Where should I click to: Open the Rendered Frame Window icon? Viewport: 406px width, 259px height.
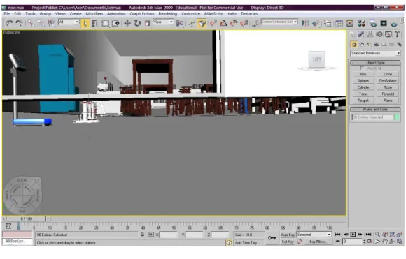point(384,24)
